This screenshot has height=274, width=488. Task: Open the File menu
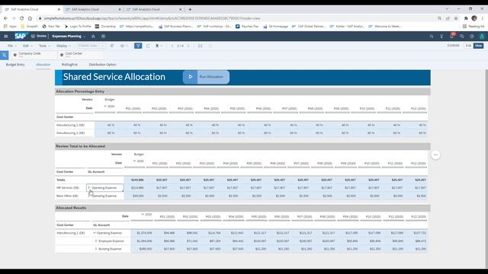pos(12,46)
